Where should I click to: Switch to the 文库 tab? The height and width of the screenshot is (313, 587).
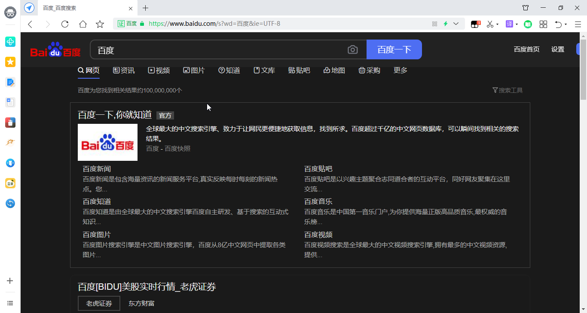coord(264,71)
